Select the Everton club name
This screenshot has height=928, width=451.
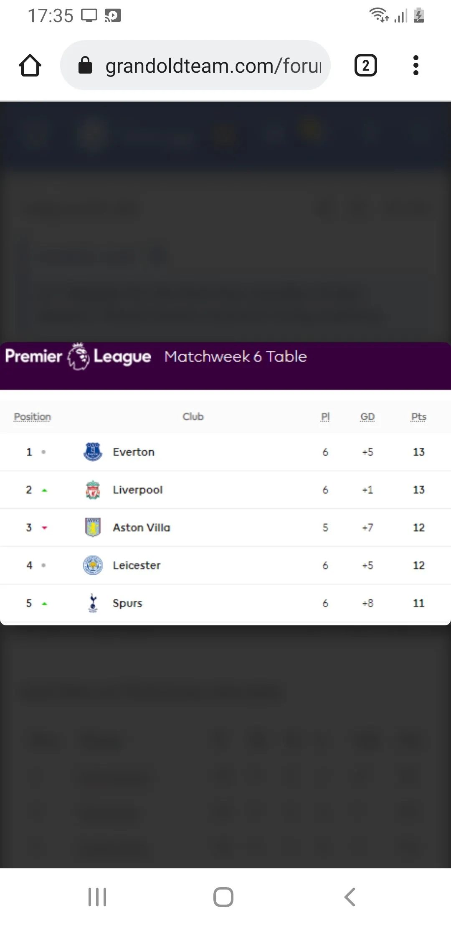(134, 452)
